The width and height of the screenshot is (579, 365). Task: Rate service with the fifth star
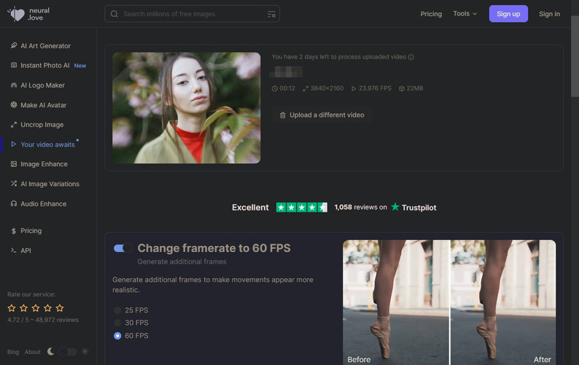[60, 307]
